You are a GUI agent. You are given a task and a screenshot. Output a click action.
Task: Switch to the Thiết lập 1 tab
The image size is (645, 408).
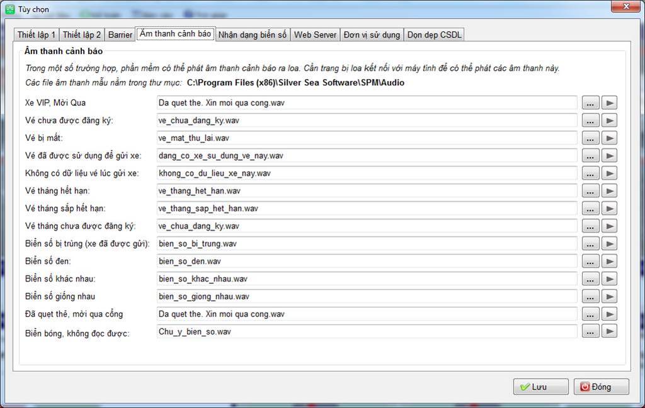coord(37,35)
